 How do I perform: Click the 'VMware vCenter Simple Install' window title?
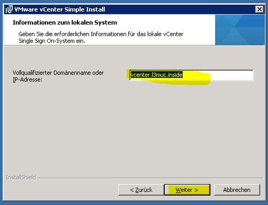point(60,9)
